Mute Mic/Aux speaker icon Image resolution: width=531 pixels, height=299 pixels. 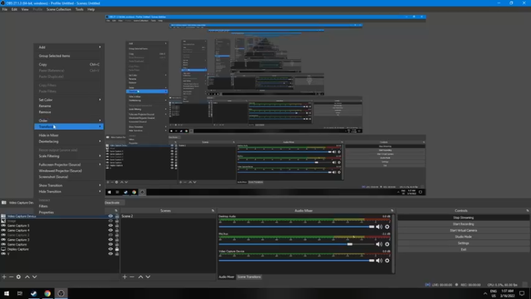[379, 244]
